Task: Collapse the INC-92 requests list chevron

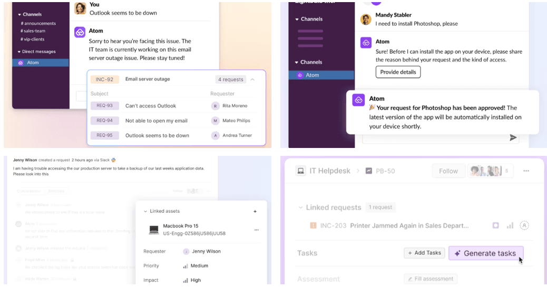Action: (x=252, y=80)
